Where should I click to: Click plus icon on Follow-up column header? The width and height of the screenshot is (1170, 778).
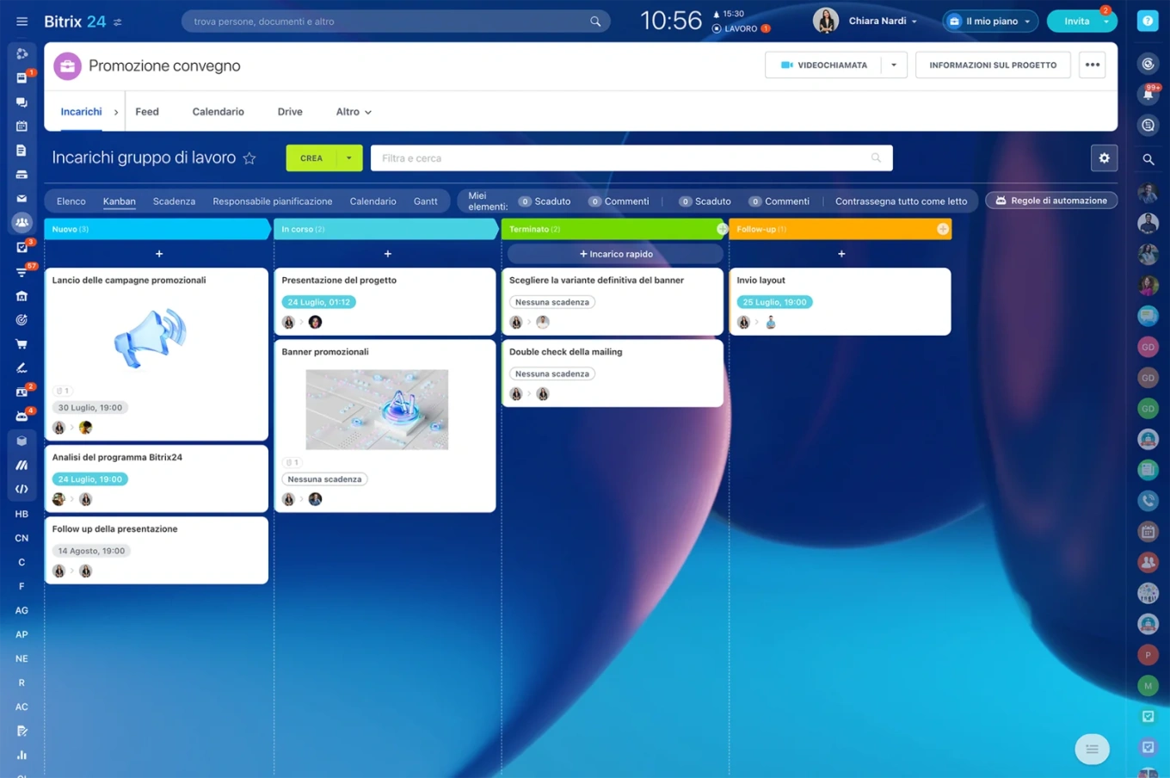(x=943, y=229)
